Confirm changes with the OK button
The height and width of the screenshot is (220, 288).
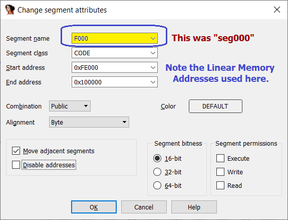point(94,207)
